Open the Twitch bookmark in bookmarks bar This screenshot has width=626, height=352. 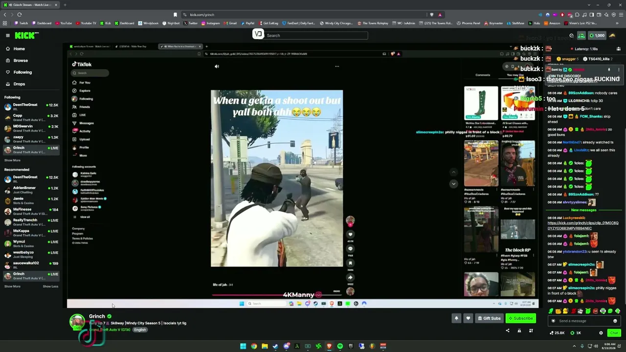(22, 23)
